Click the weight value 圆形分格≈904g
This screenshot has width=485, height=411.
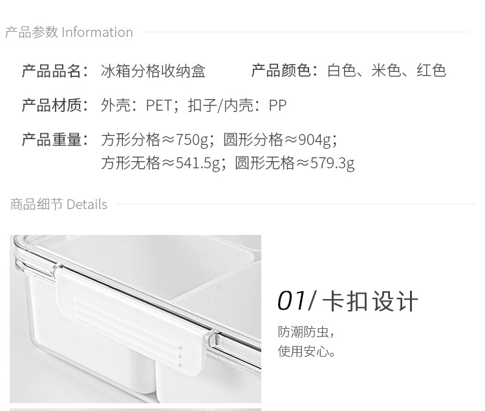tap(278, 140)
